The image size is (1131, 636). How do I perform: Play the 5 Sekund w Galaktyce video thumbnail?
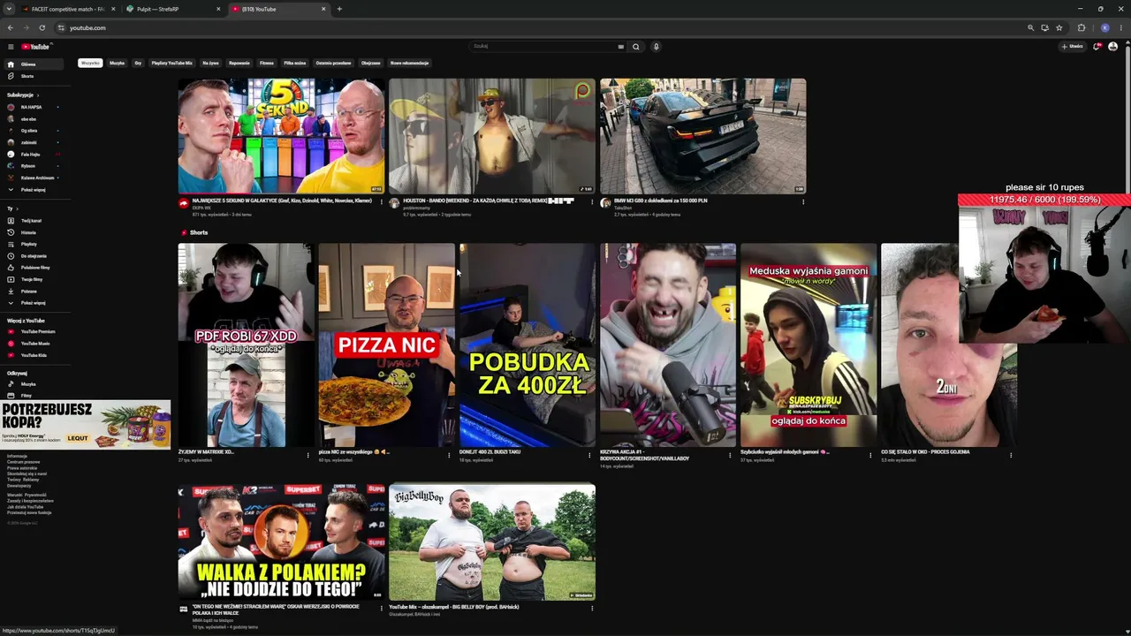point(281,136)
